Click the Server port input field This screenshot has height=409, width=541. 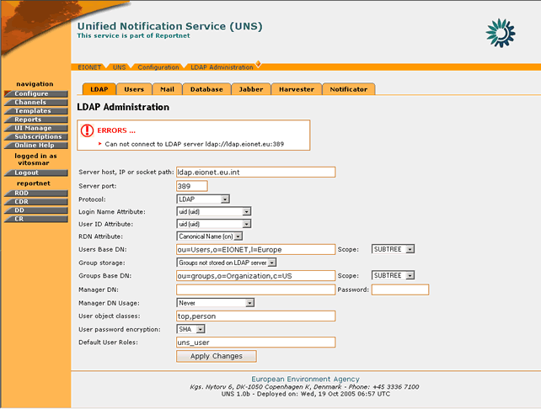pyautogui.click(x=192, y=186)
